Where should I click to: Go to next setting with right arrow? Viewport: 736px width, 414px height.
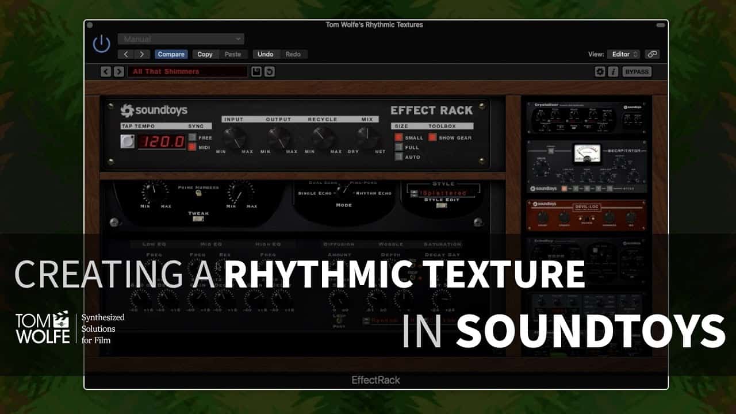click(x=142, y=55)
